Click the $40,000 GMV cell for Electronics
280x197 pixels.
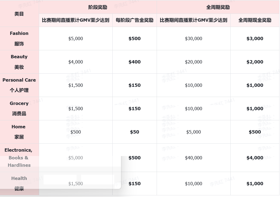[x=193, y=158]
